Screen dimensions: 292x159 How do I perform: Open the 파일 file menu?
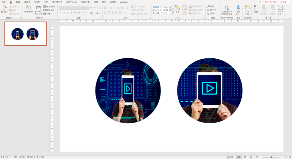[x=4, y=2]
